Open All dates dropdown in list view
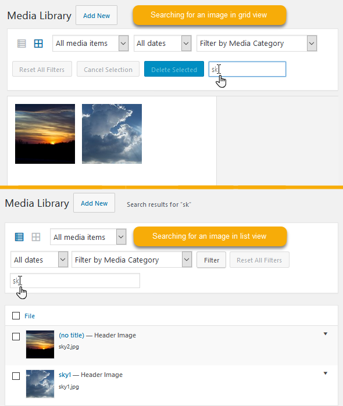This screenshot has width=343, height=406. 39,260
